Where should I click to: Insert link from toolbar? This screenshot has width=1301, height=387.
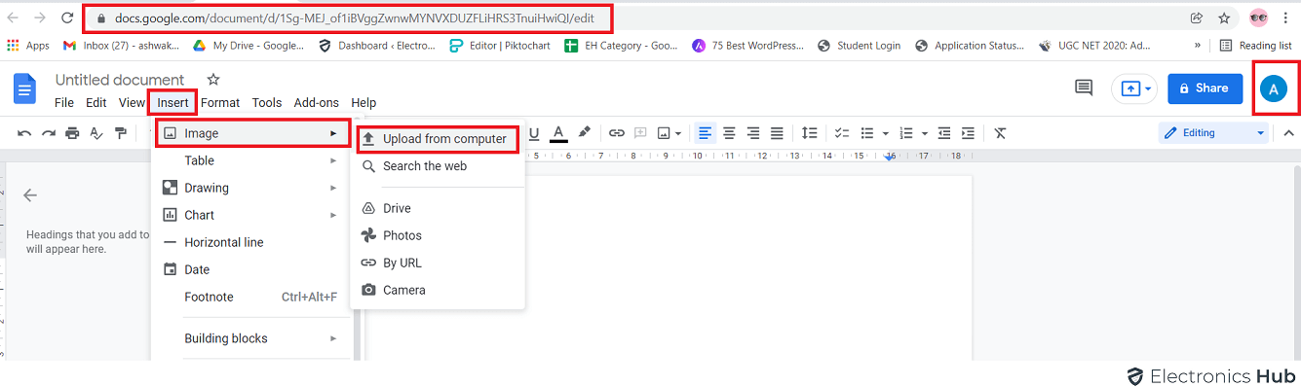click(x=617, y=133)
